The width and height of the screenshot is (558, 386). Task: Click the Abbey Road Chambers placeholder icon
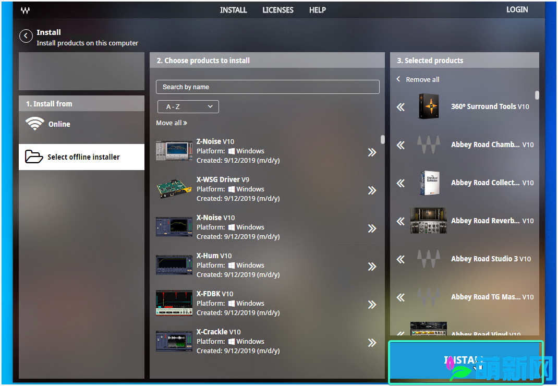429,144
